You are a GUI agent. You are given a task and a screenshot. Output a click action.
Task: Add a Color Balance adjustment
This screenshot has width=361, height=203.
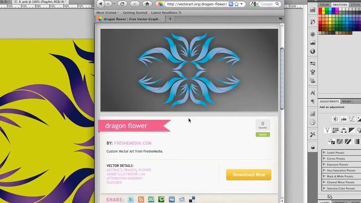(344, 130)
